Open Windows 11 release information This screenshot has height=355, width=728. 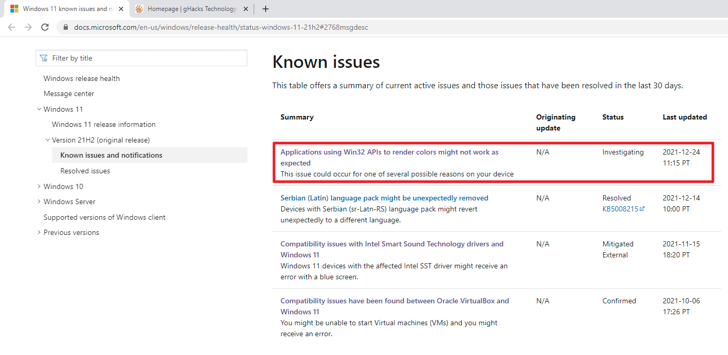point(104,124)
